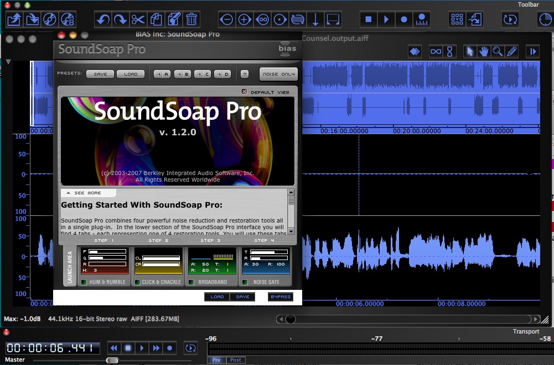Click the infinity circle icon in toolbar
Image resolution: width=554 pixels, height=365 pixels.
[262, 19]
